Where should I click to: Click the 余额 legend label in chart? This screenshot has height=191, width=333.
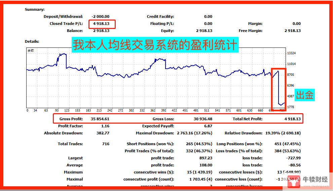click(x=31, y=51)
